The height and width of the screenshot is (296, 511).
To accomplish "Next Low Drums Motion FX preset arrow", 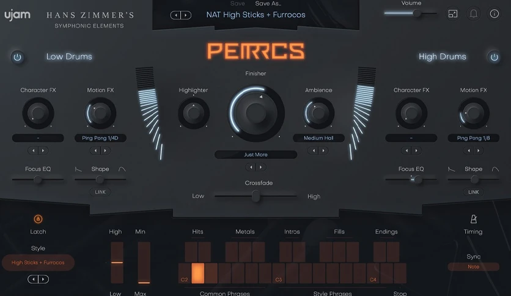I will coord(105,150).
